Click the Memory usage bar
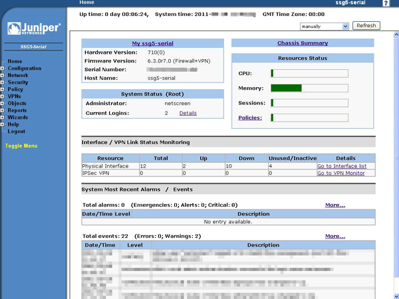399x299 pixels. (309, 88)
